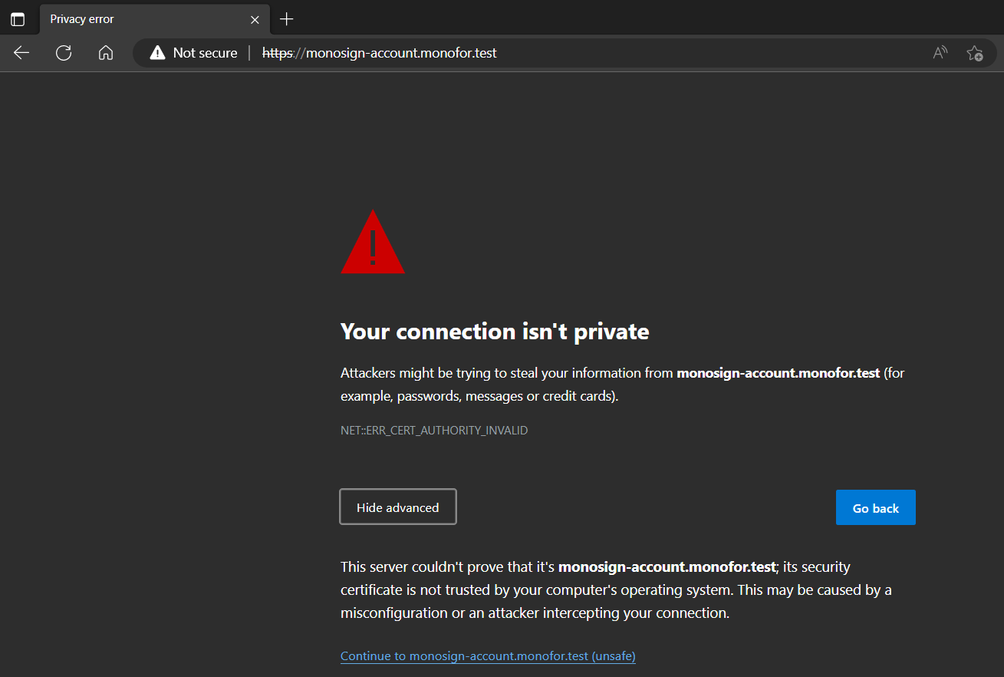
Task: Click the struck-through https in the address bar
Action: click(x=278, y=53)
